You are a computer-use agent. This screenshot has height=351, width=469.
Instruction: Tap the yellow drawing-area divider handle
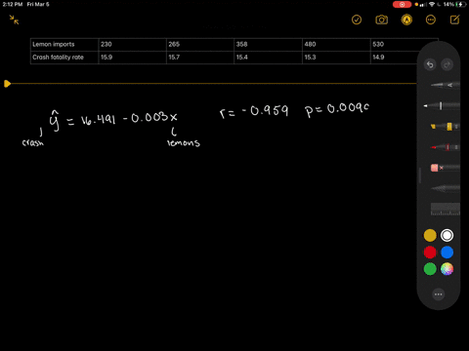[x=7, y=84]
